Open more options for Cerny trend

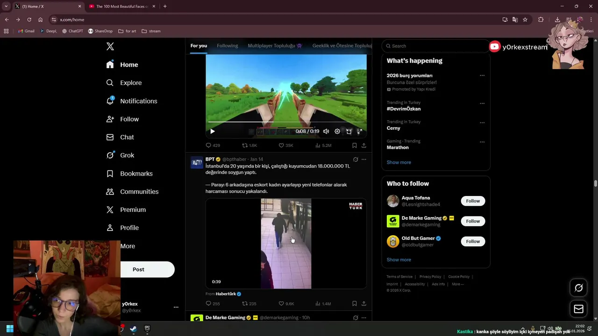pos(482,123)
